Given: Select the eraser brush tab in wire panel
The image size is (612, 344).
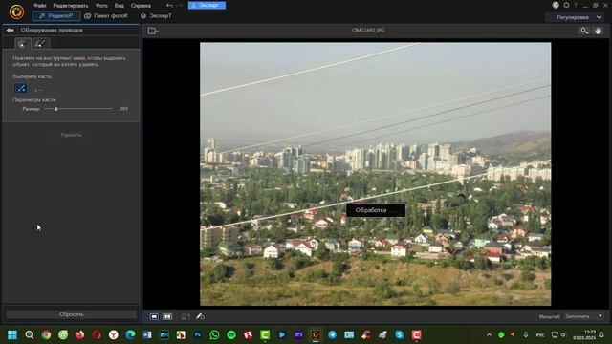Looking at the screenshot, I should pos(40,43).
